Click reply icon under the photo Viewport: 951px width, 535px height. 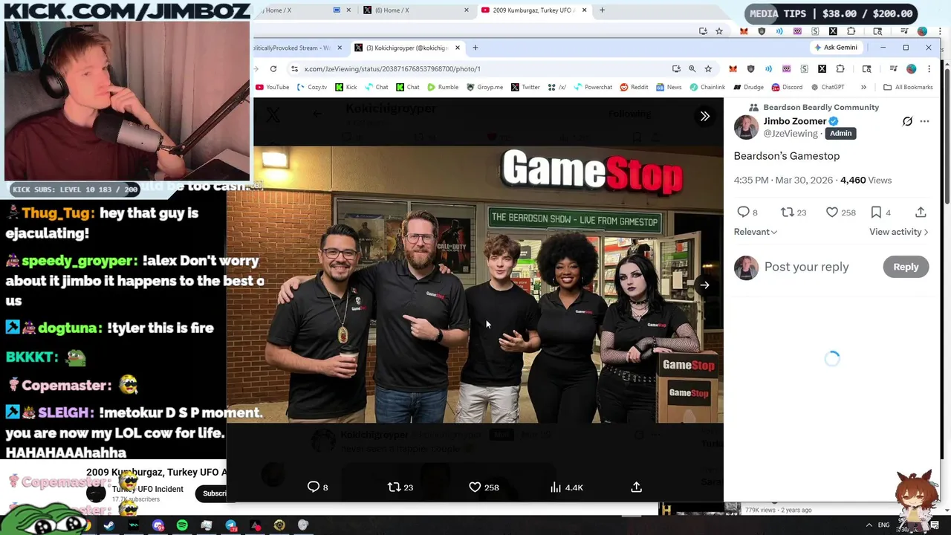314,487
